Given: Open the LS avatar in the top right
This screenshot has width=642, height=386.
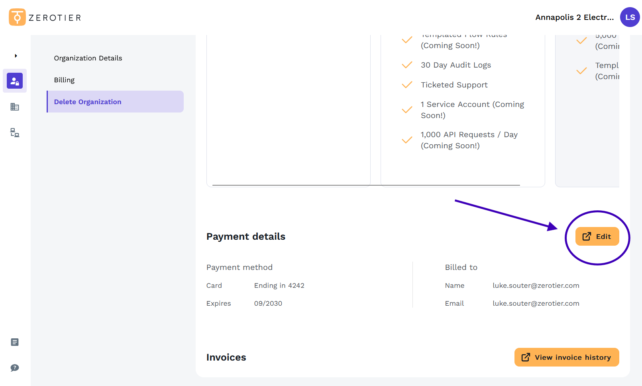Looking at the screenshot, I should click(630, 17).
